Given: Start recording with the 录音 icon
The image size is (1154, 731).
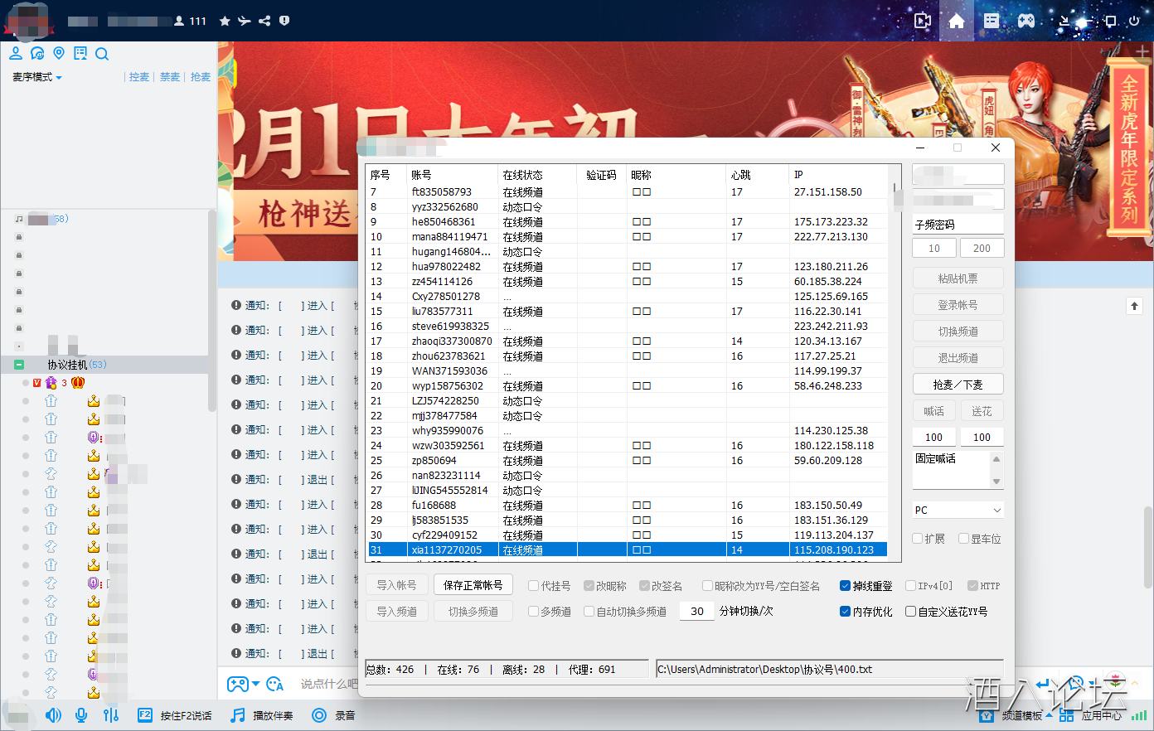Looking at the screenshot, I should click(318, 715).
